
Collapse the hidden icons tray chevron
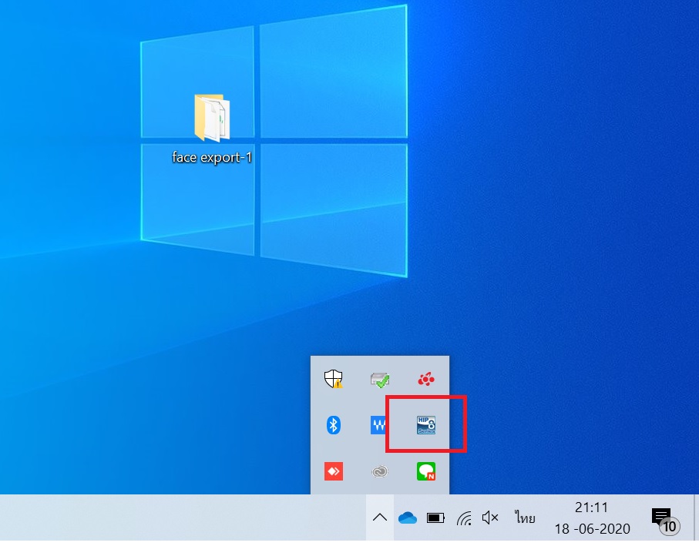pyautogui.click(x=380, y=518)
